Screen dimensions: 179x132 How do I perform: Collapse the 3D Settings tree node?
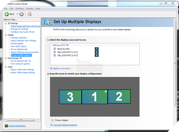(x=6, y=23)
